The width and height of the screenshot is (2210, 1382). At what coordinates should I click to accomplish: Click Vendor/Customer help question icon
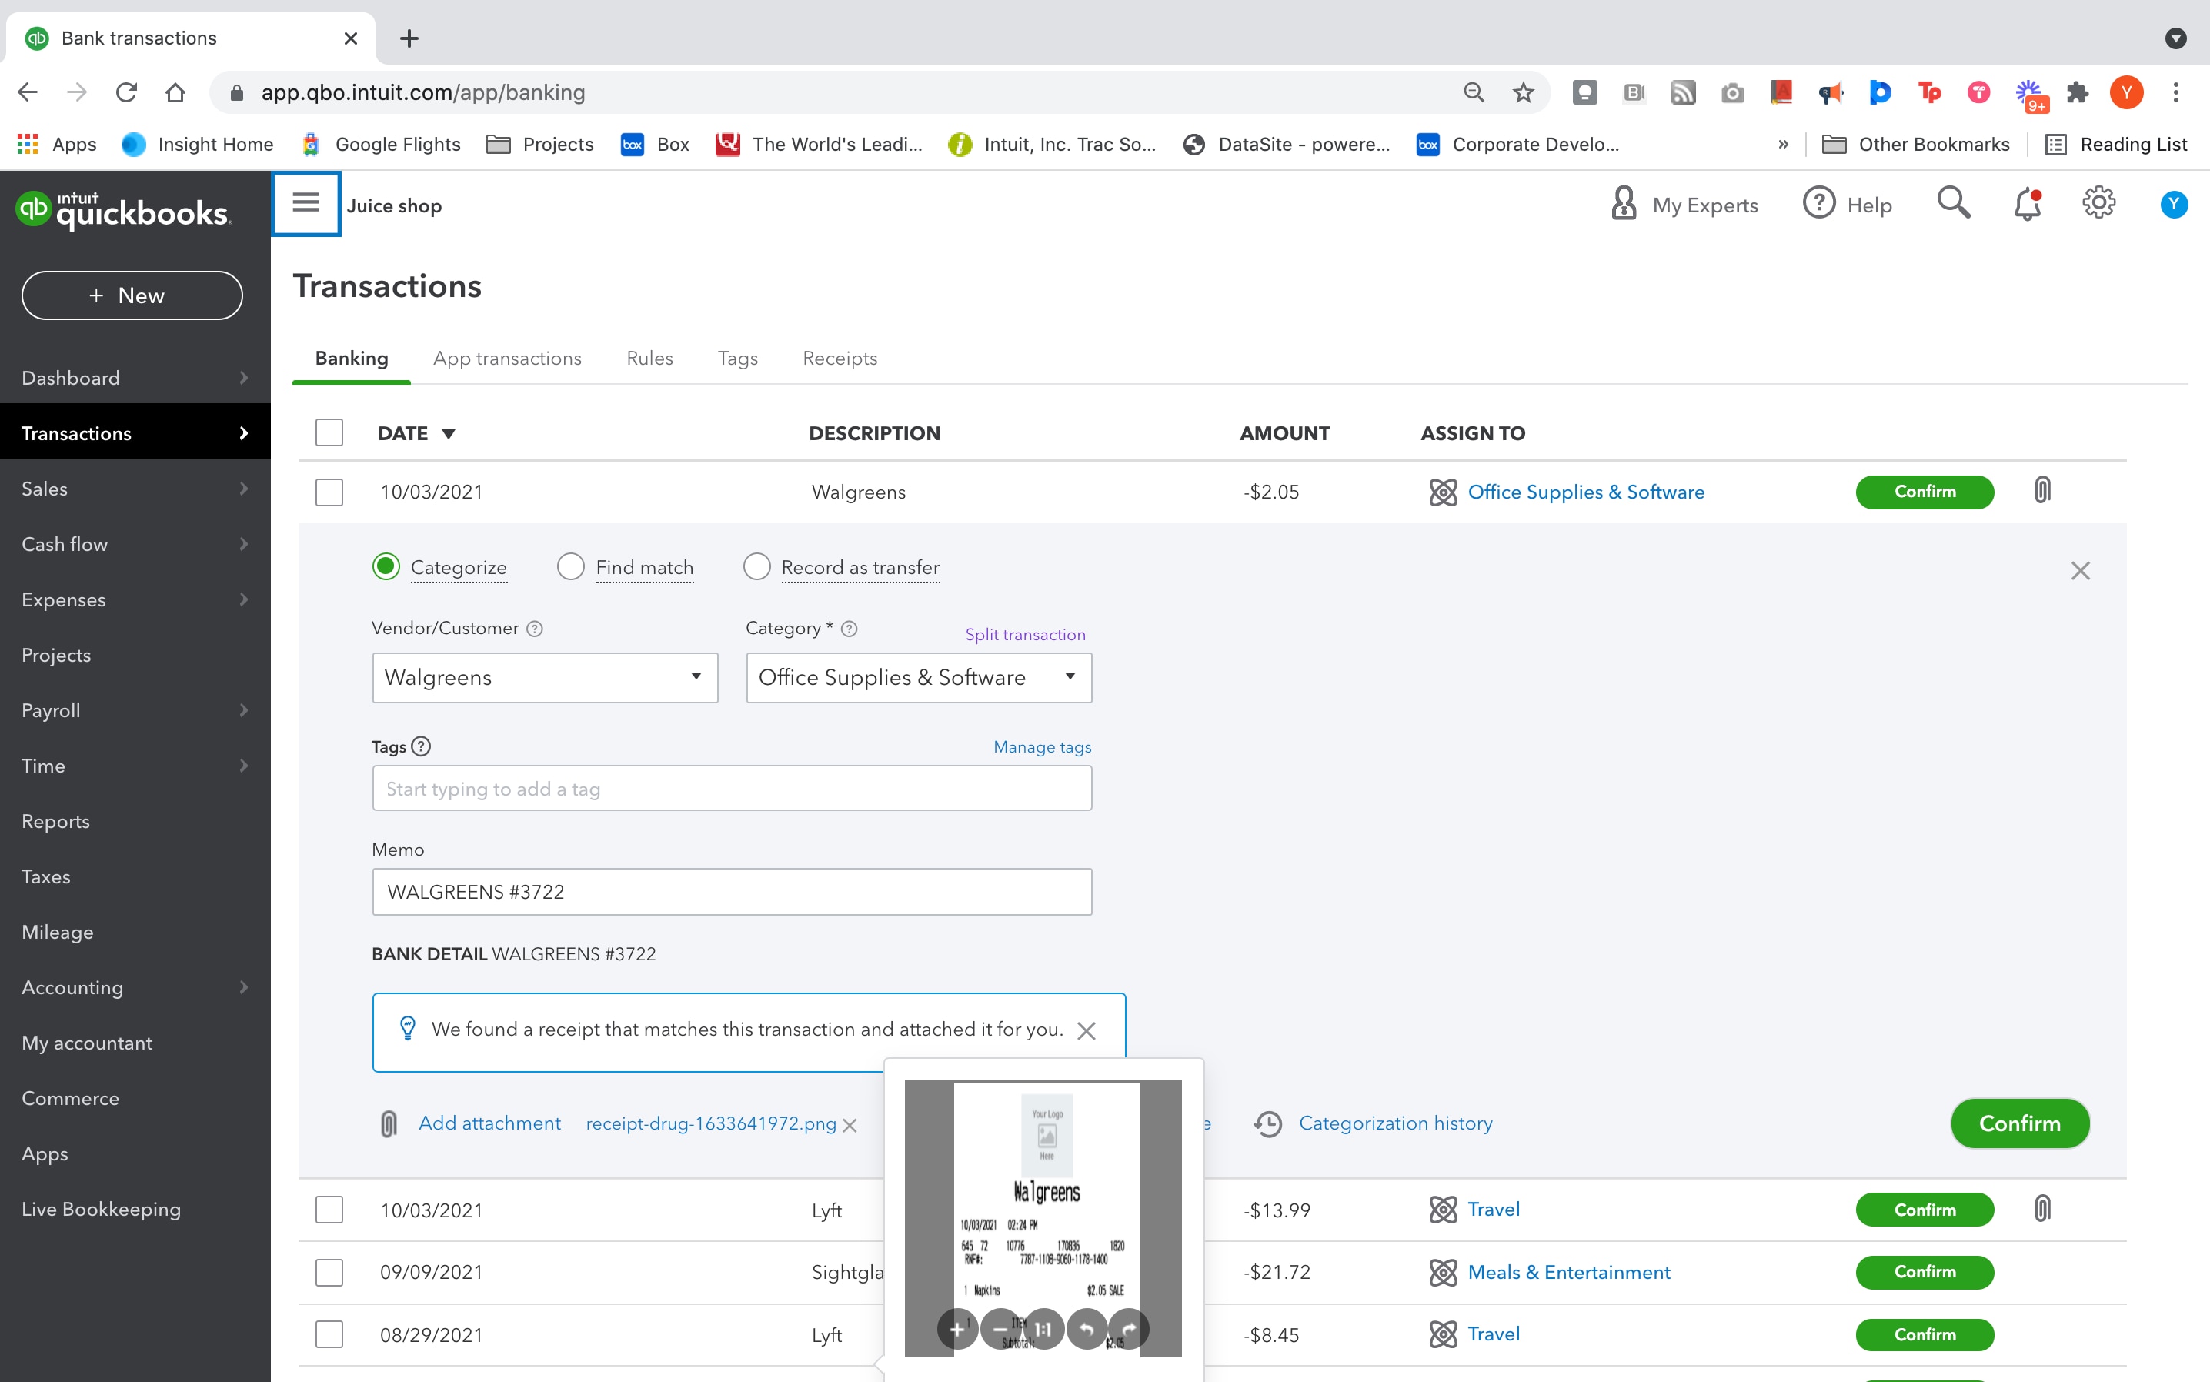(x=535, y=629)
